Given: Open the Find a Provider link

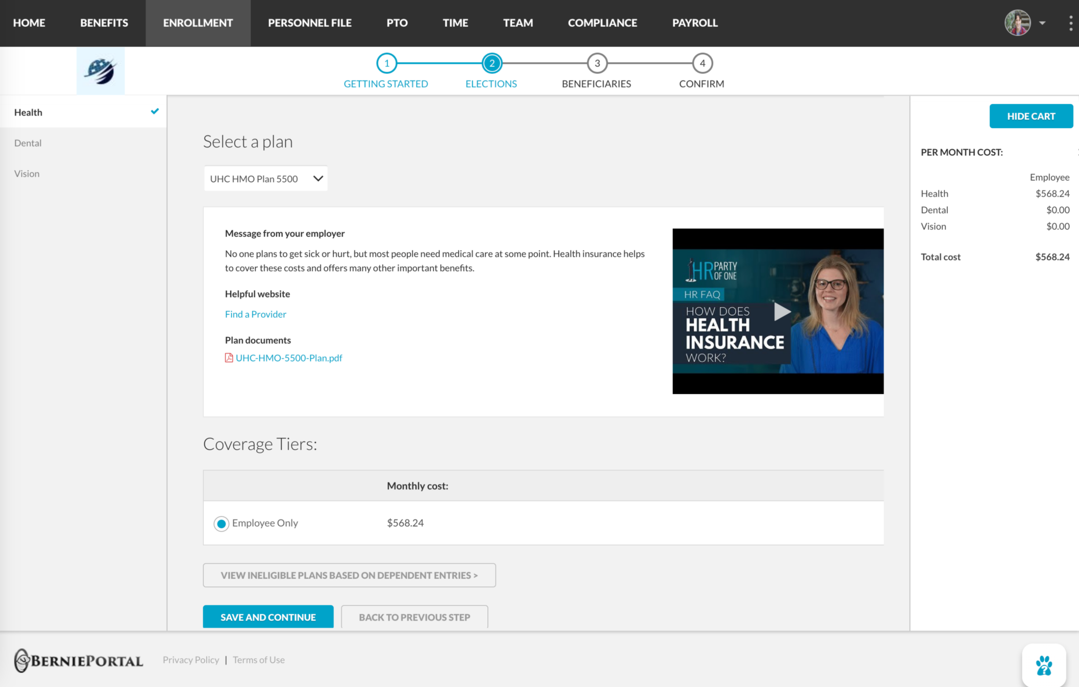Looking at the screenshot, I should tap(256, 314).
